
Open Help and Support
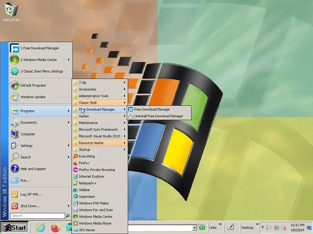coord(41,169)
